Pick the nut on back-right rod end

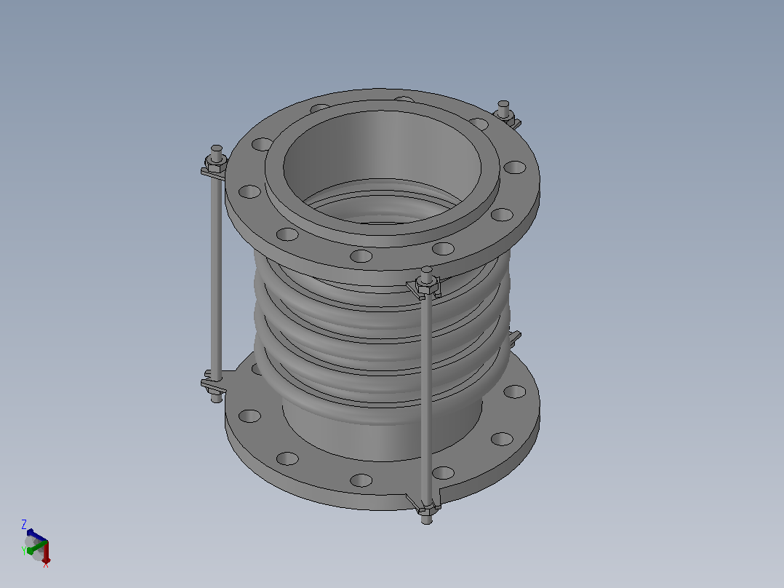tap(505, 116)
